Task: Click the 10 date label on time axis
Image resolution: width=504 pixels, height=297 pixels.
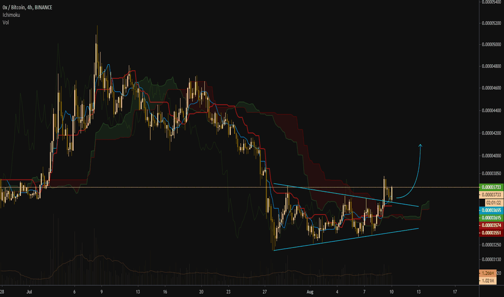Action: click(392, 292)
